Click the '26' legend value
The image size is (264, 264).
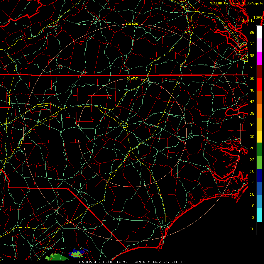click(x=252, y=148)
